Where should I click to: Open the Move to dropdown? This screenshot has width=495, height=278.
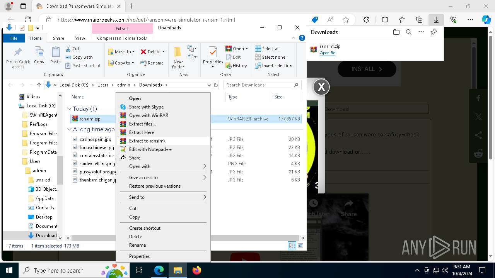121,52
